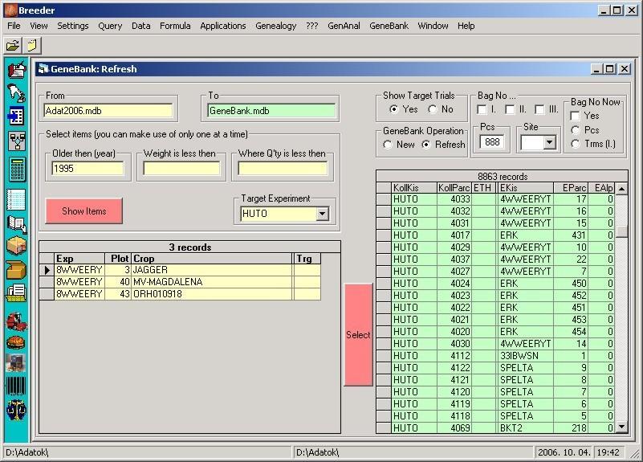
Task: Click the Pcs field showing 888
Action: [492, 142]
